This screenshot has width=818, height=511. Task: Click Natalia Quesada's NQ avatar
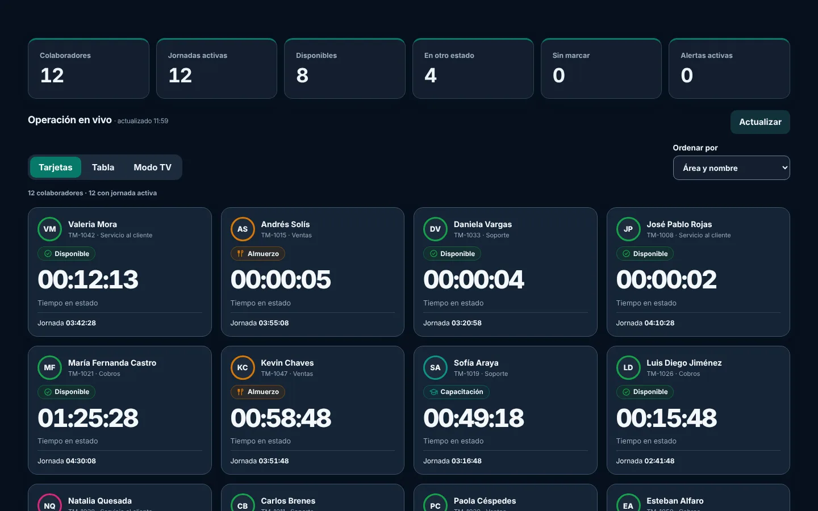(49, 502)
